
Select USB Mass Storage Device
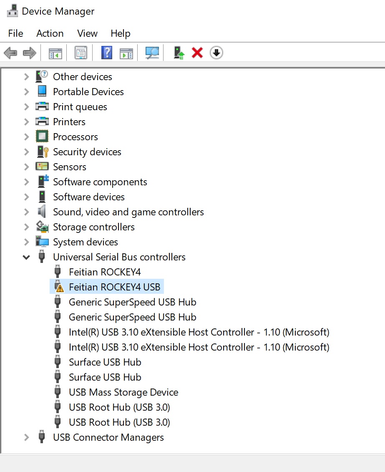coord(123,393)
